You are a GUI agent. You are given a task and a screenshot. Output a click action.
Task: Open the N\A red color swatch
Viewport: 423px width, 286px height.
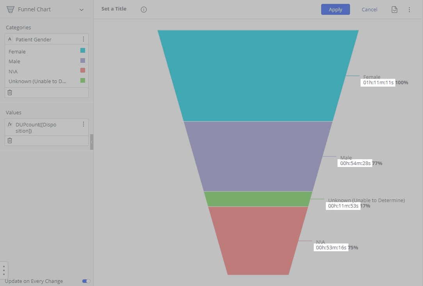coord(83,70)
